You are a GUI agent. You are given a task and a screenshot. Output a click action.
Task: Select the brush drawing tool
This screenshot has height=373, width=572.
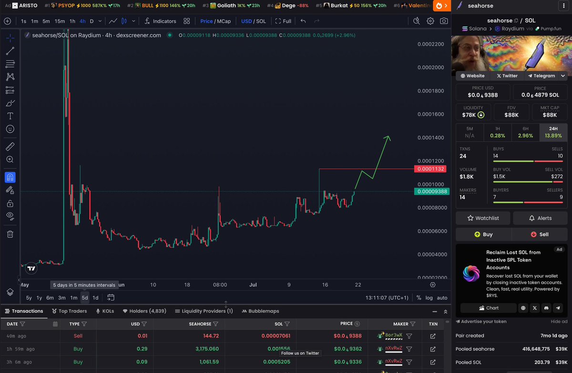click(10, 103)
